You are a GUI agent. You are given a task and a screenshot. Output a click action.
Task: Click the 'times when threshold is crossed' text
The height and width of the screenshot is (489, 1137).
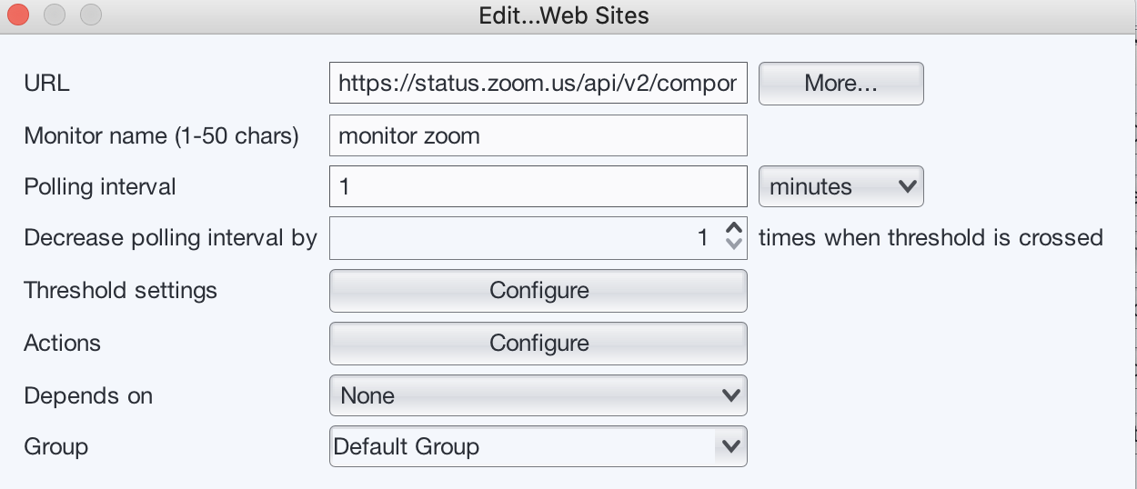pos(931,238)
